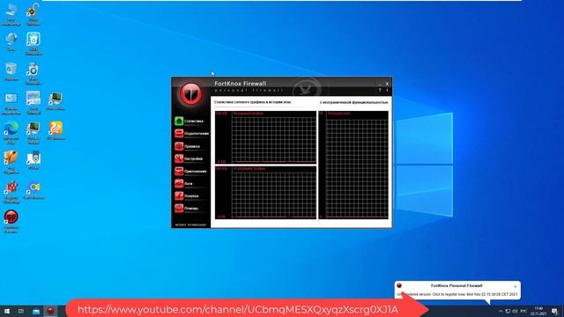Open the Action Center notifications icon

coord(554,311)
